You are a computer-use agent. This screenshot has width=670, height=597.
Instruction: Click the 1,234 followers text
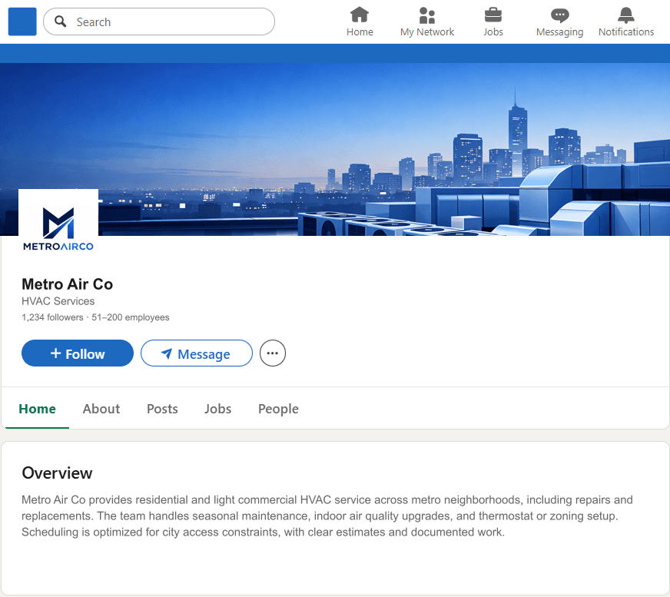click(x=52, y=317)
